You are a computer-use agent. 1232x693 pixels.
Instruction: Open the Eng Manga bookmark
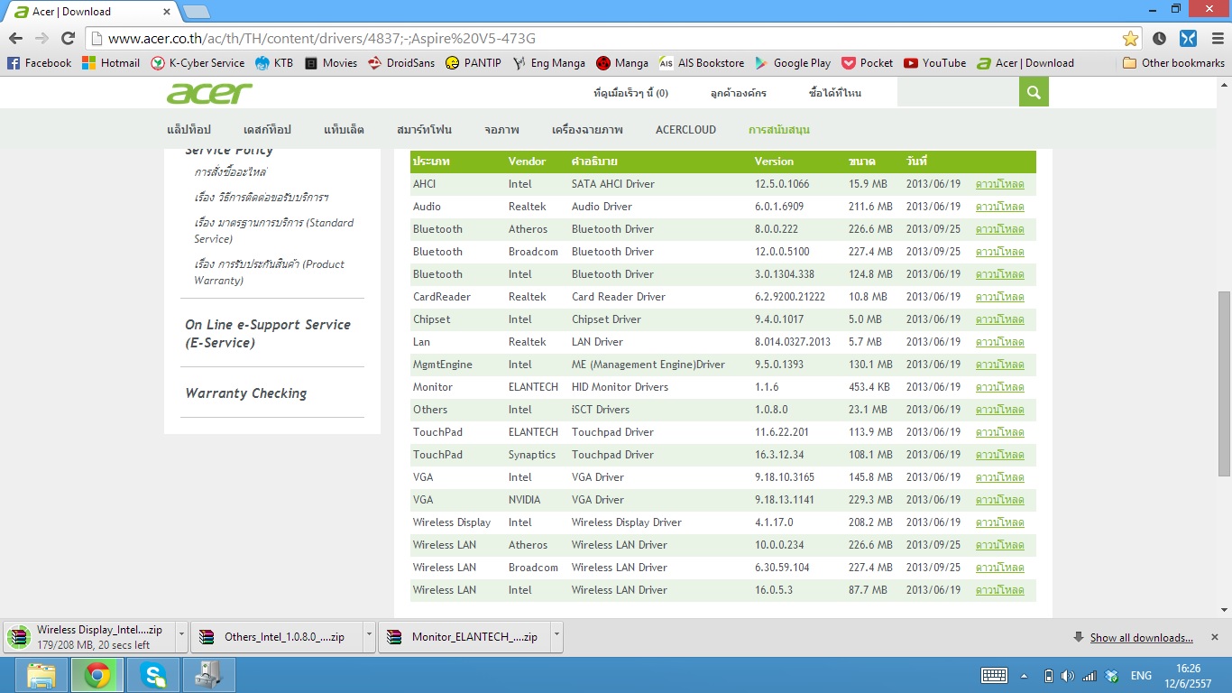coord(549,63)
